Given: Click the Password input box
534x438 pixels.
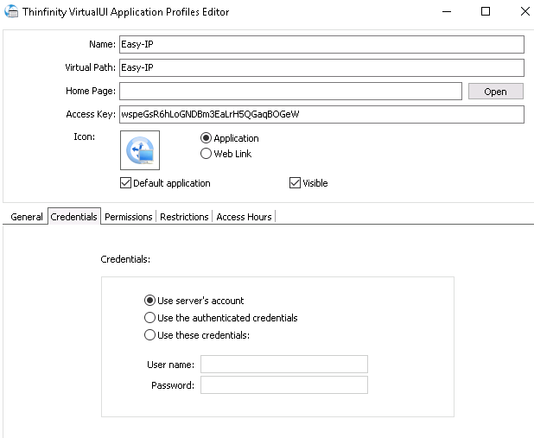Looking at the screenshot, I should [284, 384].
